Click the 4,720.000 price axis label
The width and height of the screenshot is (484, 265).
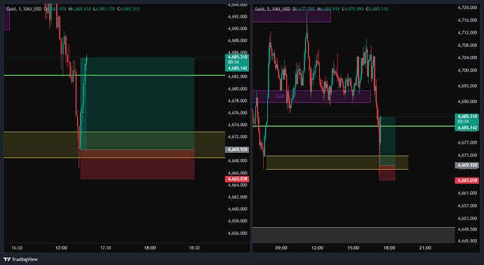tap(467, 8)
